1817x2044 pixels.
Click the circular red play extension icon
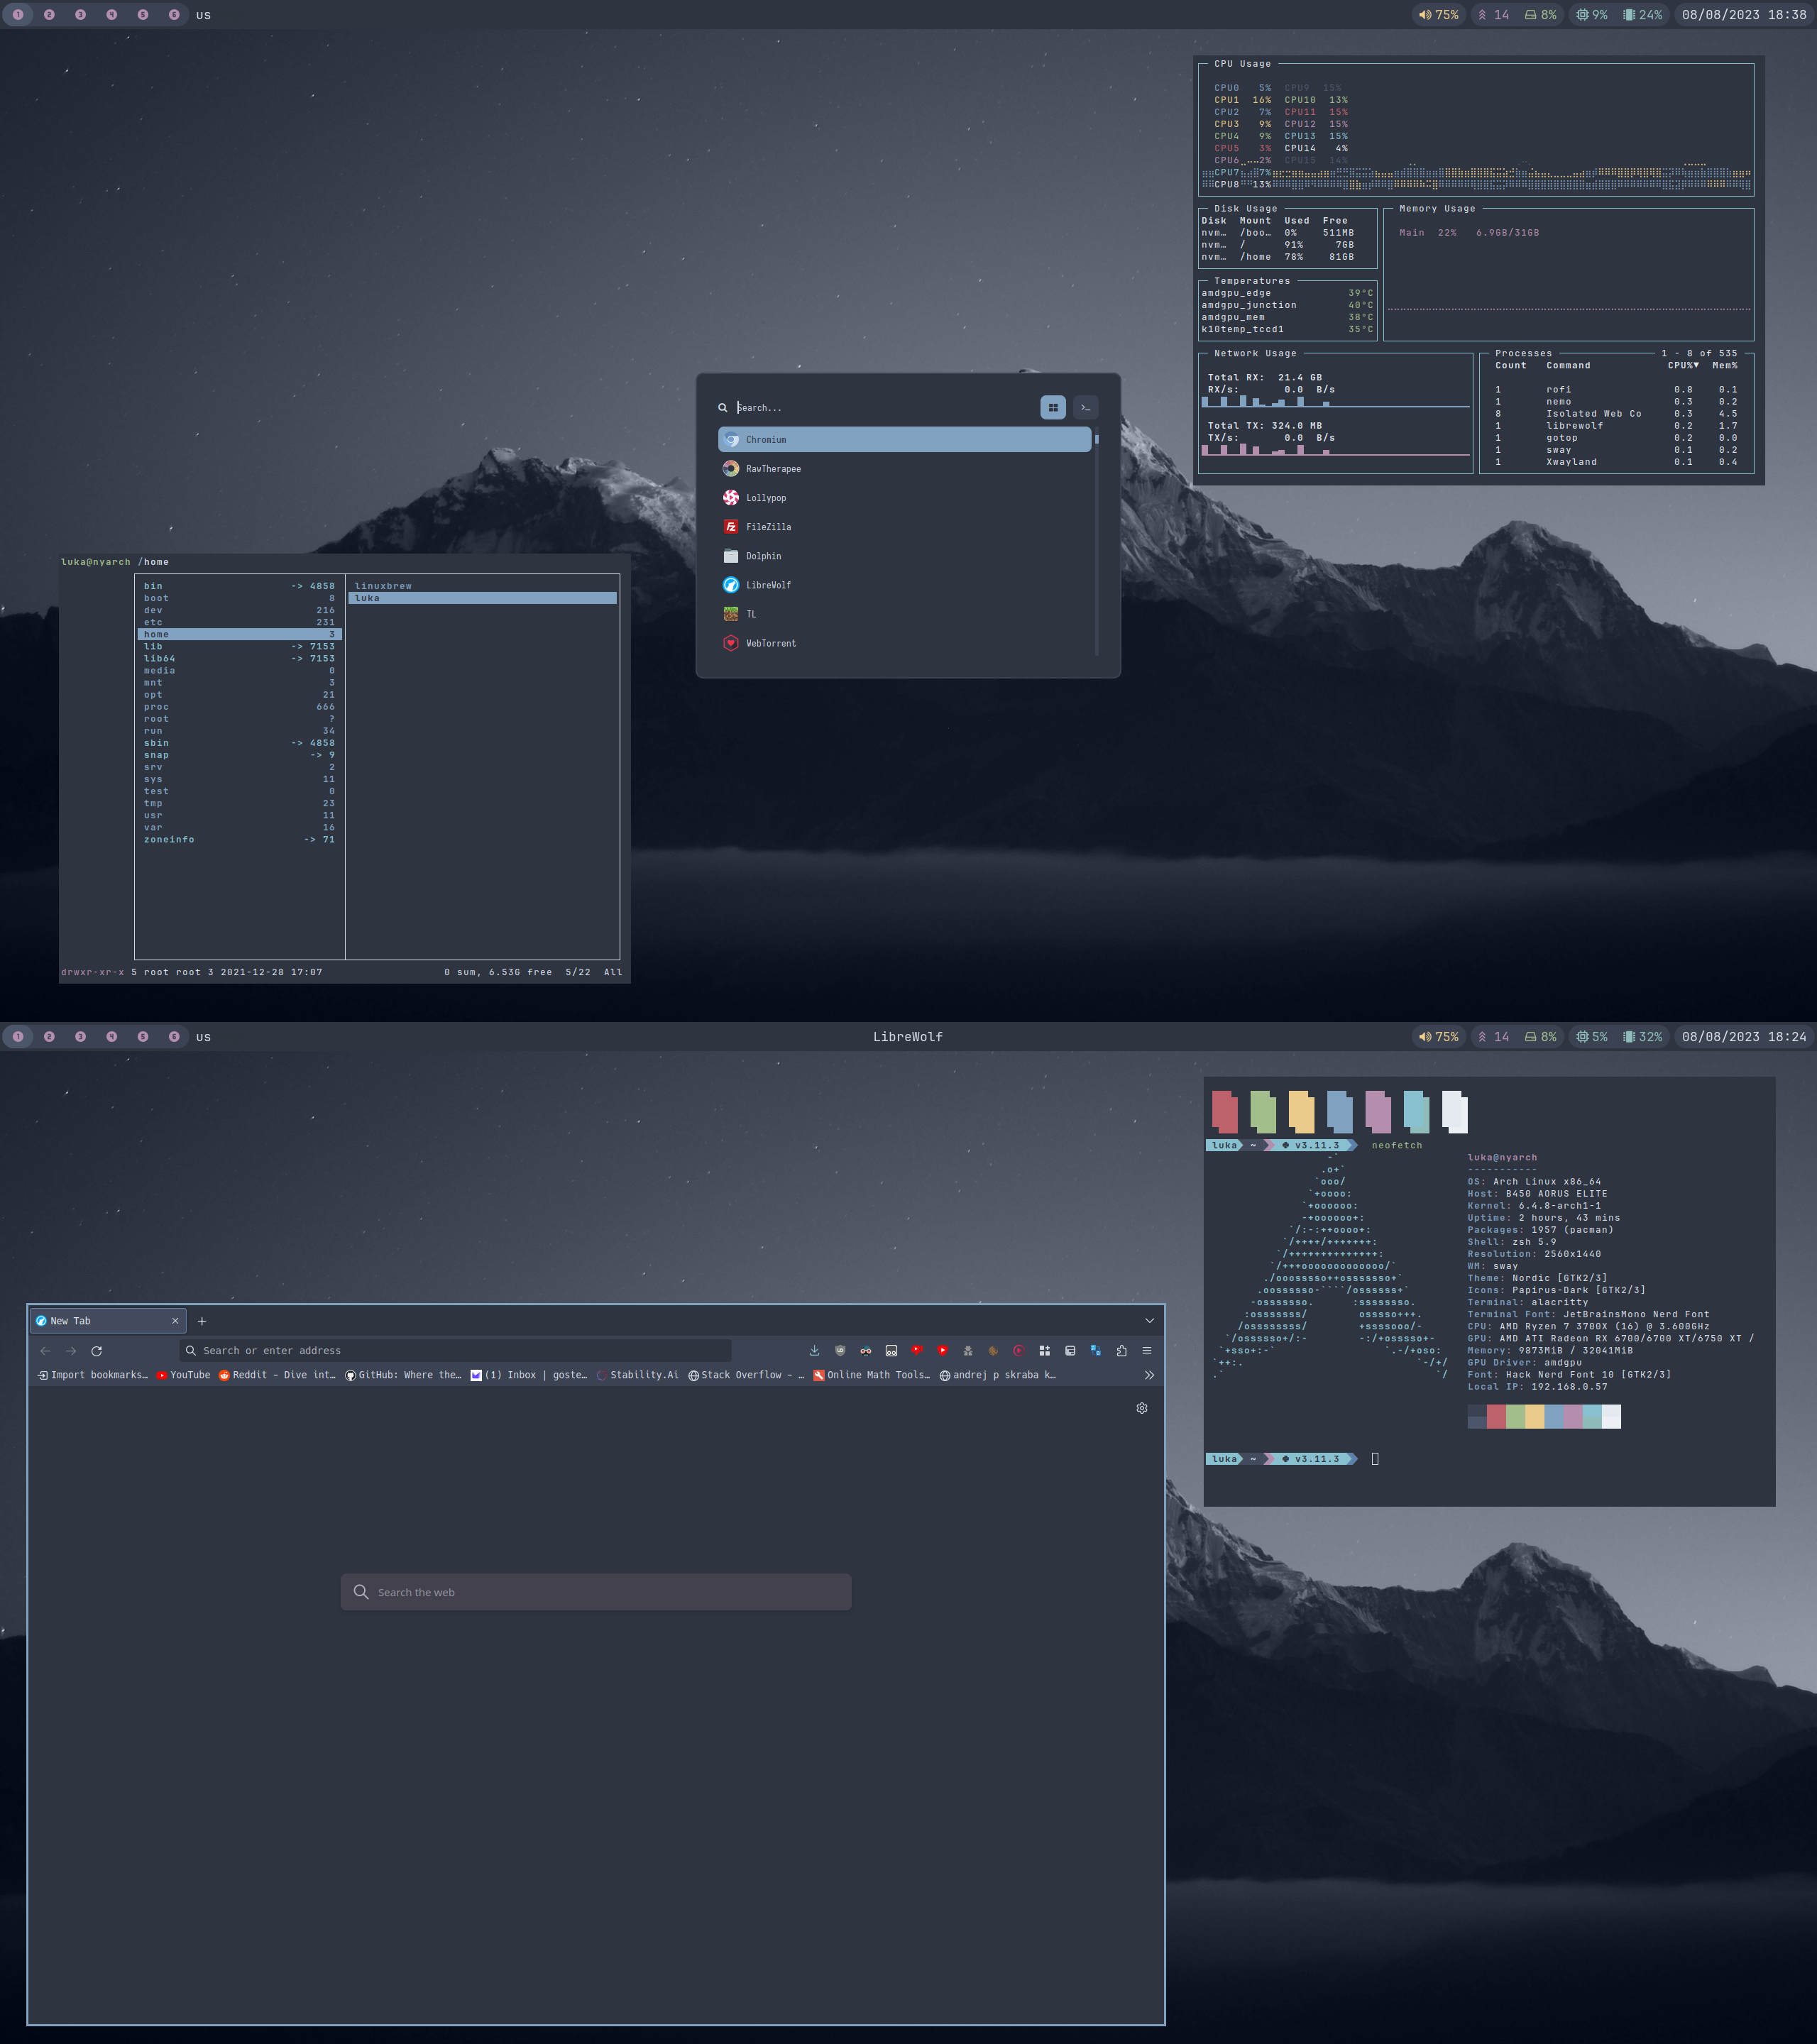tap(1019, 1350)
